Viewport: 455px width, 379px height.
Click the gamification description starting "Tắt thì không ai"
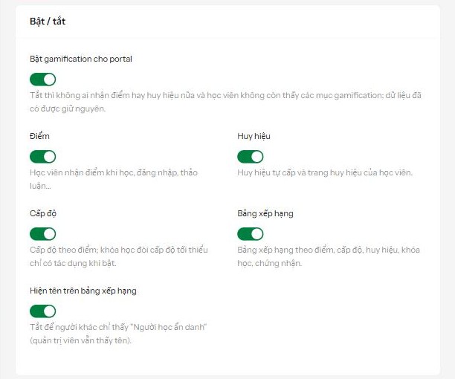[225, 102]
